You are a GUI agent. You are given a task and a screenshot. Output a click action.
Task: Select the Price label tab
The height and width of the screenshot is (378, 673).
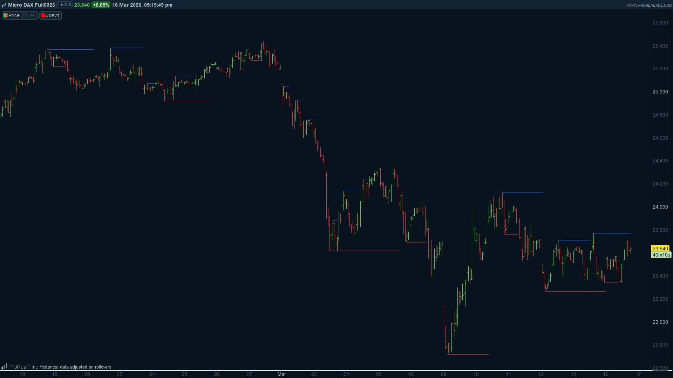[14, 15]
